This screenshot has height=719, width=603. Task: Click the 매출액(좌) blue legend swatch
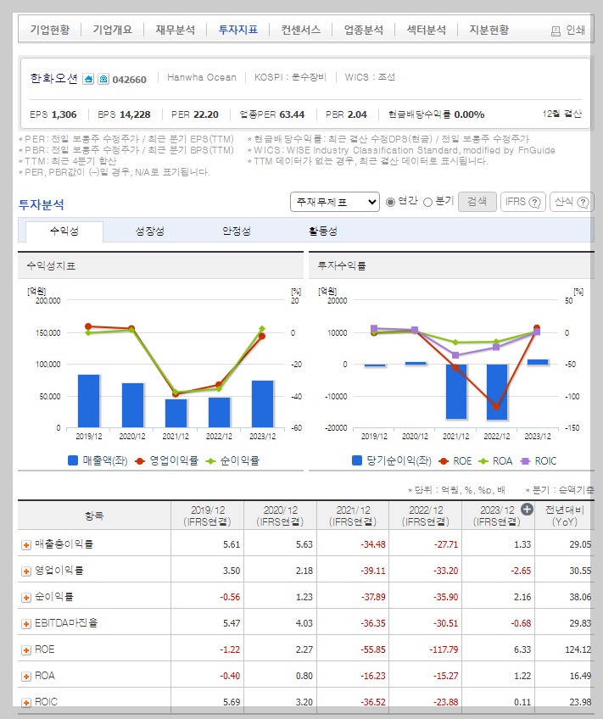(73, 460)
